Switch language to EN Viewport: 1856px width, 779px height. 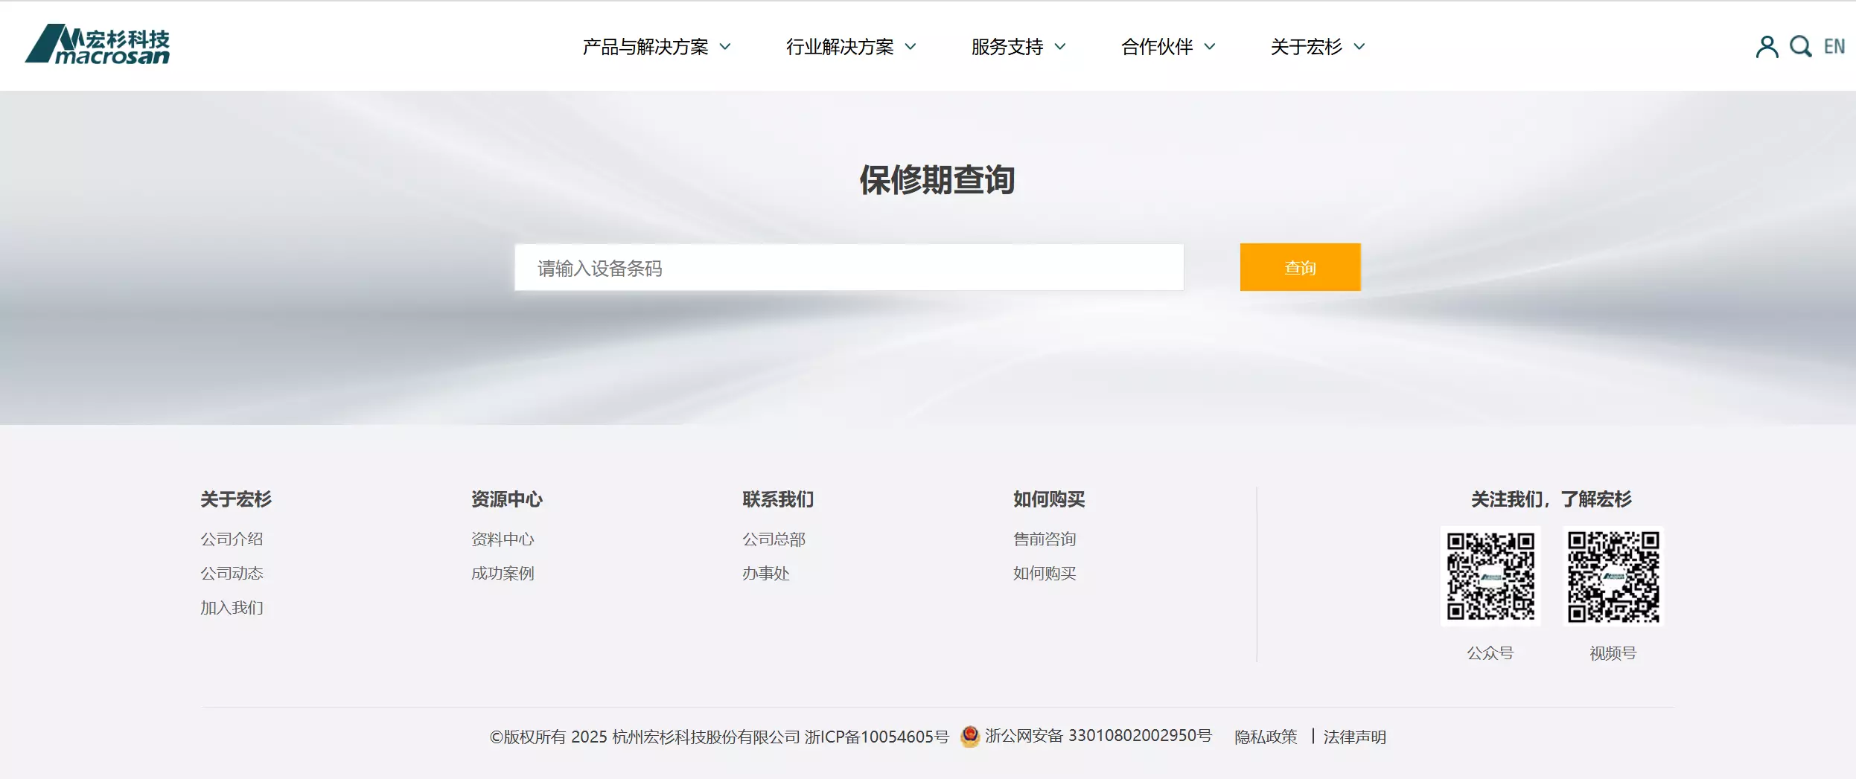coord(1834,47)
